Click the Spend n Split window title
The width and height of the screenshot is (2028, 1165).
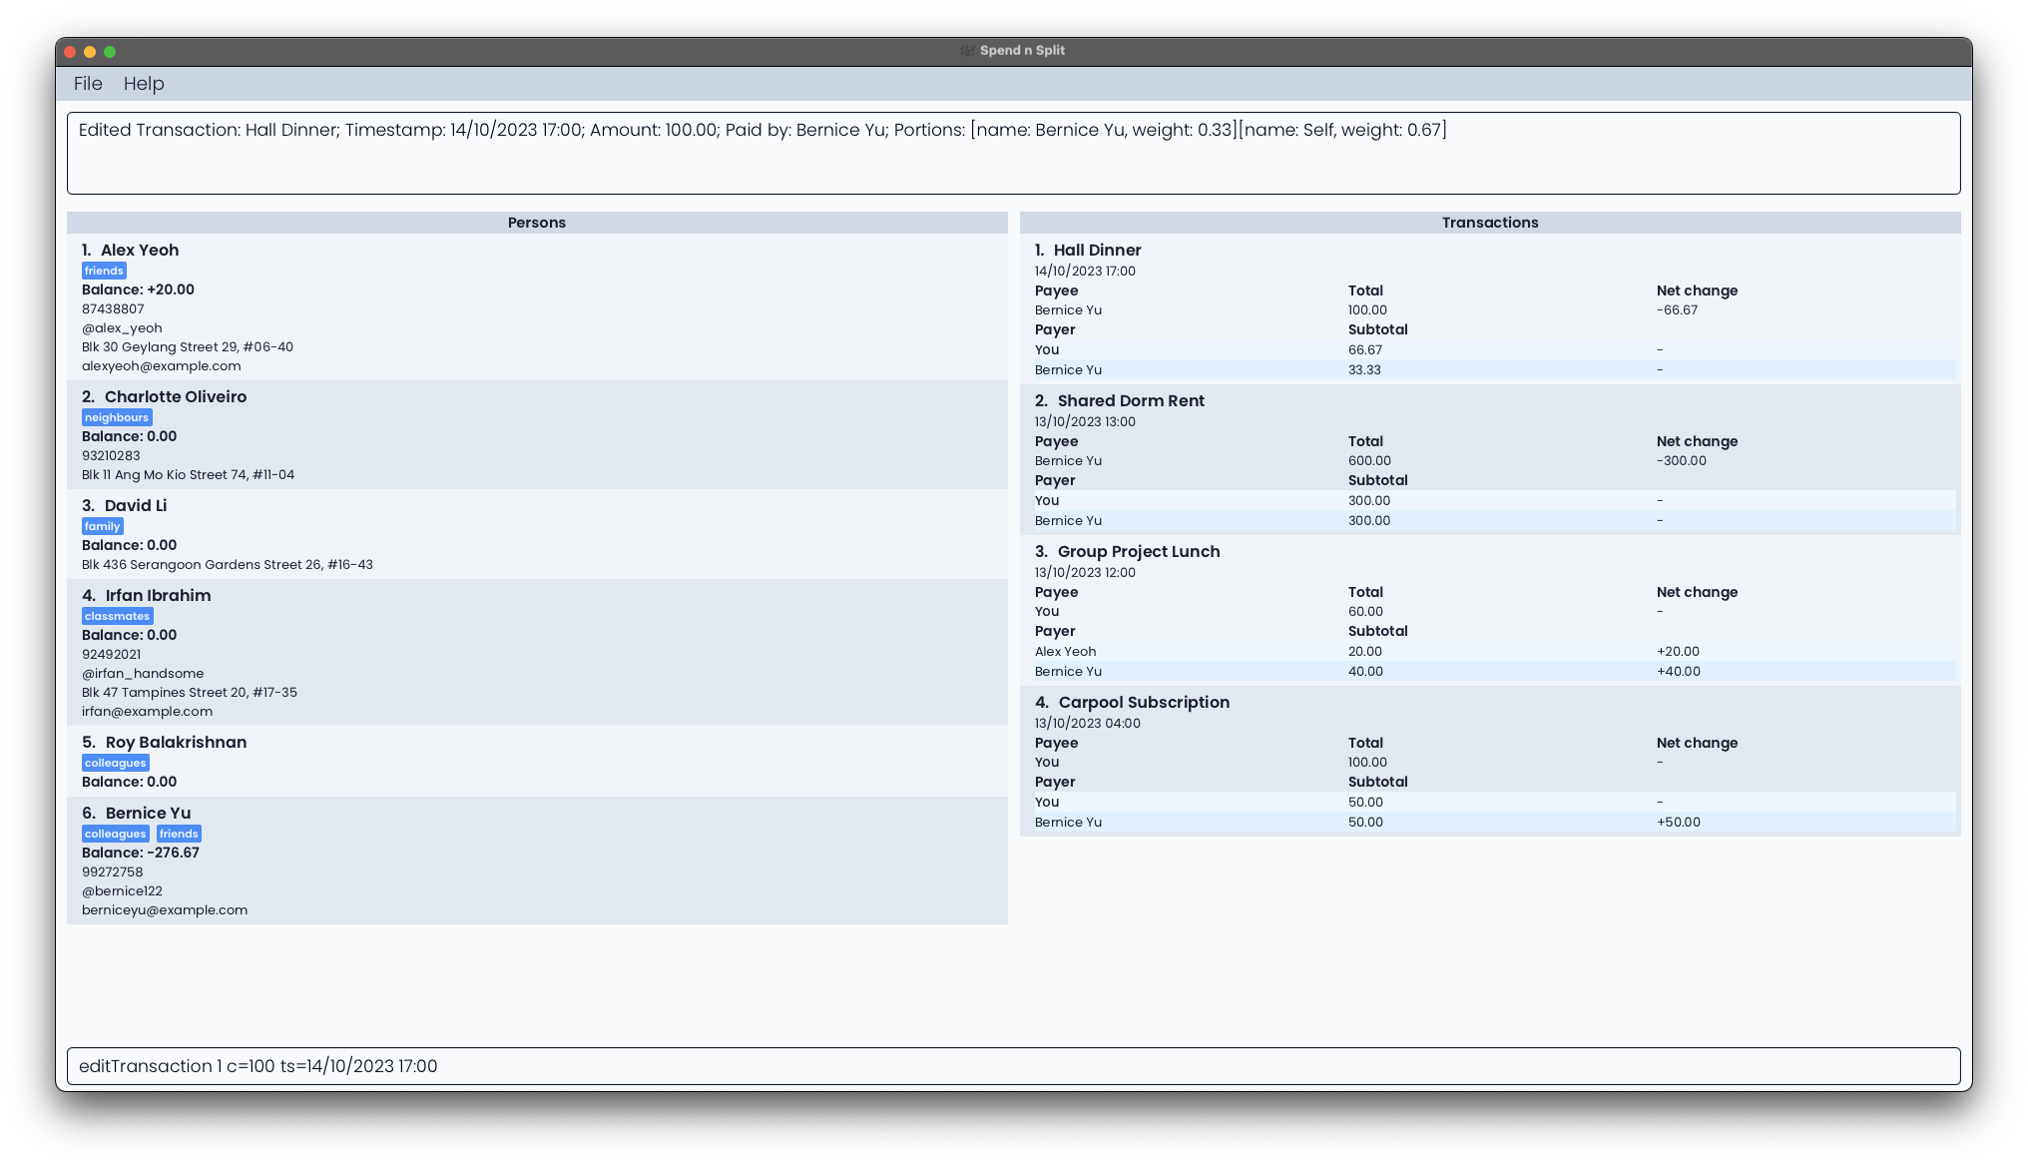point(1022,51)
